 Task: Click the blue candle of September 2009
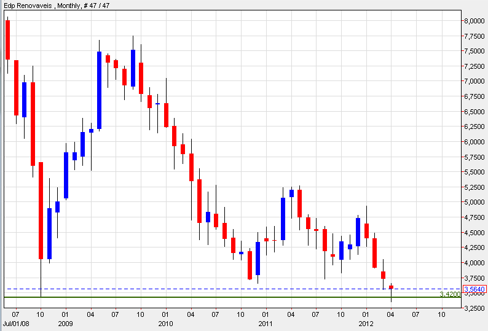pyautogui.click(x=133, y=68)
